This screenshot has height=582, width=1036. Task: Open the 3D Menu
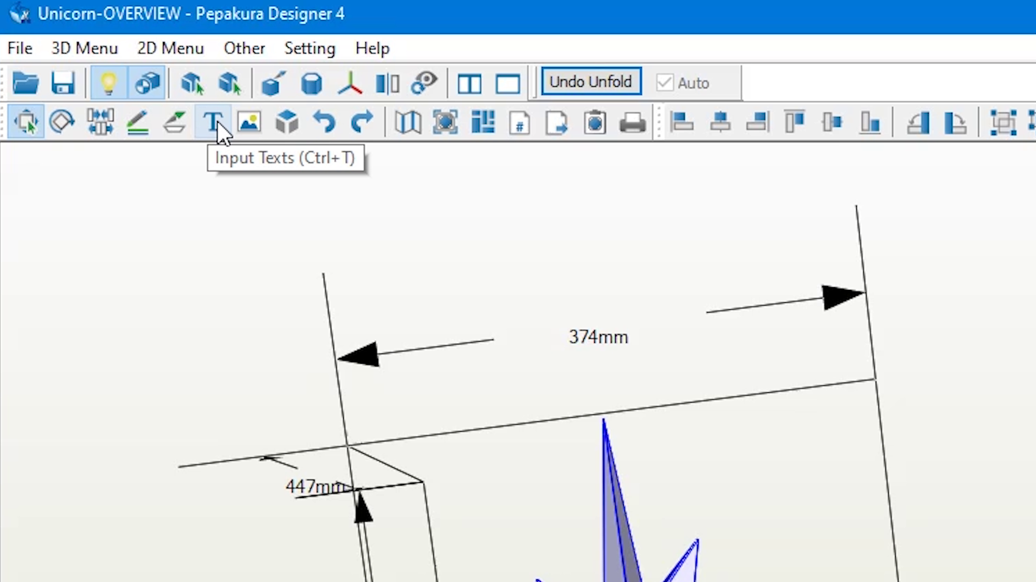tap(85, 48)
